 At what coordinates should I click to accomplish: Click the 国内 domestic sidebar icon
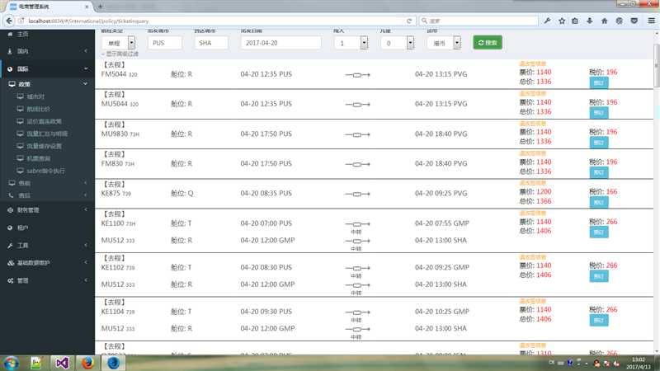[10, 51]
